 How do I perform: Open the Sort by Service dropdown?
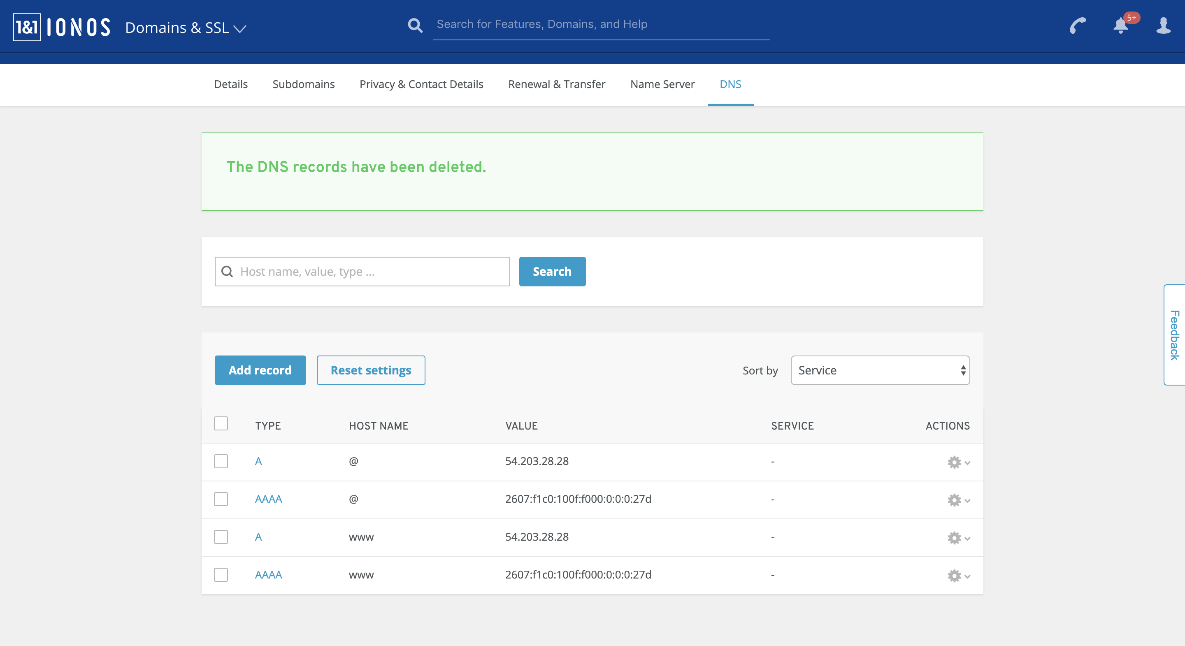880,370
